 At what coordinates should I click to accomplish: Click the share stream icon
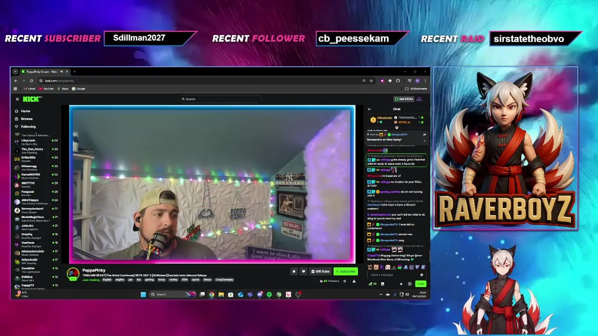pyautogui.click(x=344, y=281)
